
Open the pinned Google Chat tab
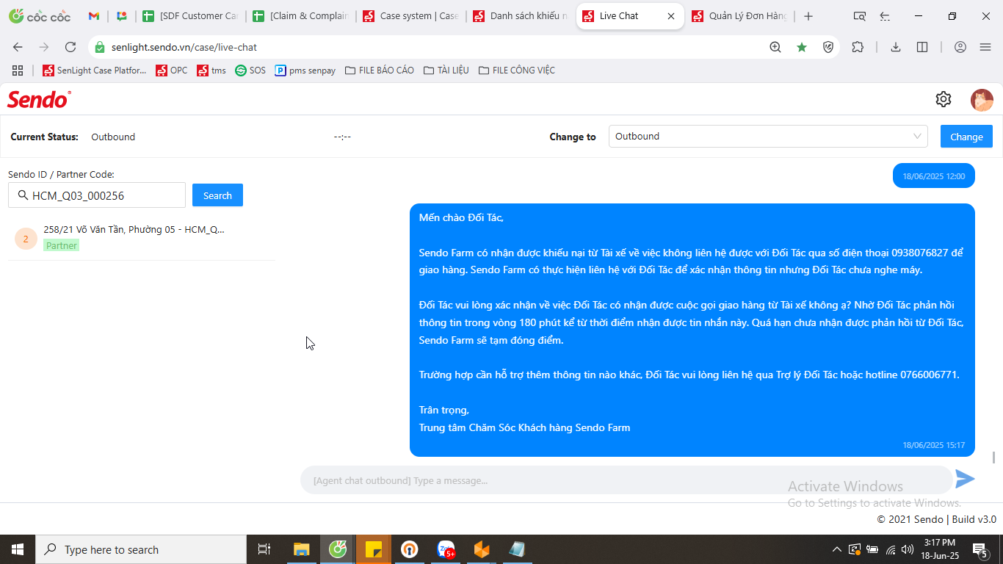[122, 16]
